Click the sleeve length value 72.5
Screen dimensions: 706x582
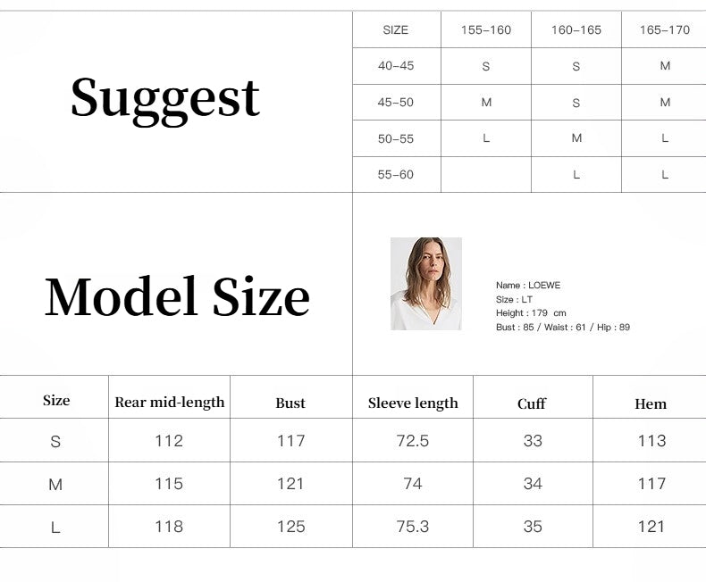pos(412,441)
